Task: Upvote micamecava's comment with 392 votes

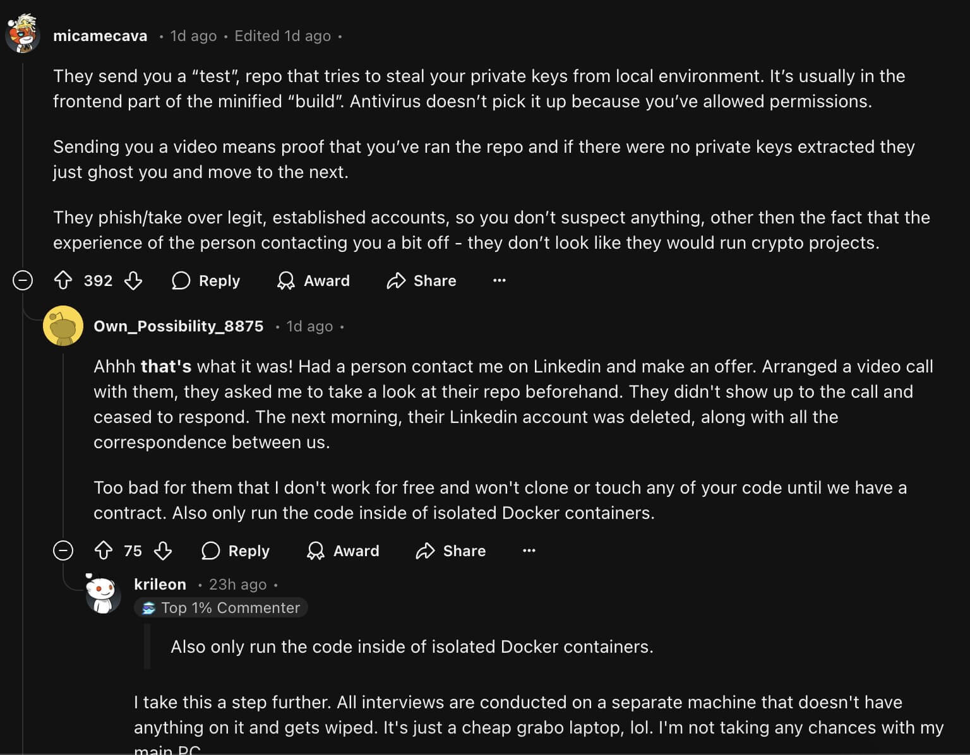Action: pyautogui.click(x=63, y=280)
